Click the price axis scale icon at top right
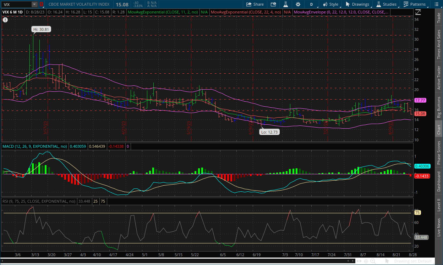Viewport: 443px width, 265px height. 417,12
